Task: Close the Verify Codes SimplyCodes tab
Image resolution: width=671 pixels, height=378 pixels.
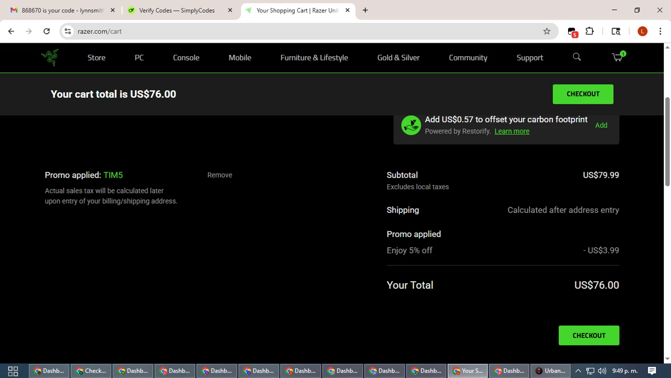Action: click(230, 10)
